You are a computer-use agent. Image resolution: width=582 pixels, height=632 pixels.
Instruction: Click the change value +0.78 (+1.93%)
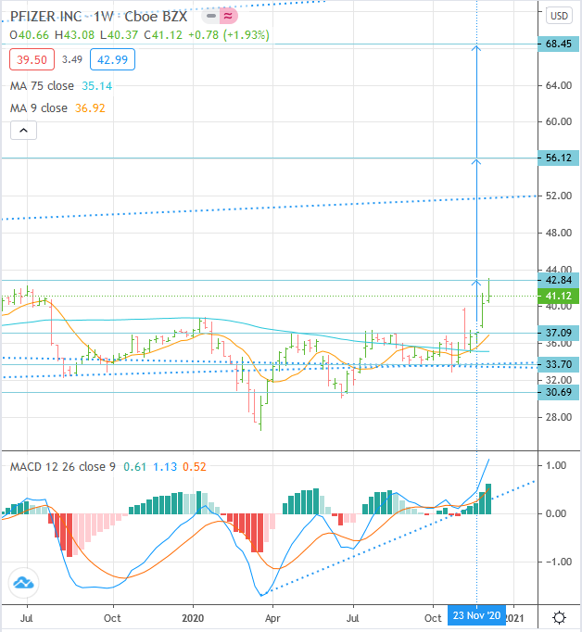click(x=229, y=35)
